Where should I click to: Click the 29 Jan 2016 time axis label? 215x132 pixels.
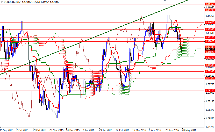(105, 130)
